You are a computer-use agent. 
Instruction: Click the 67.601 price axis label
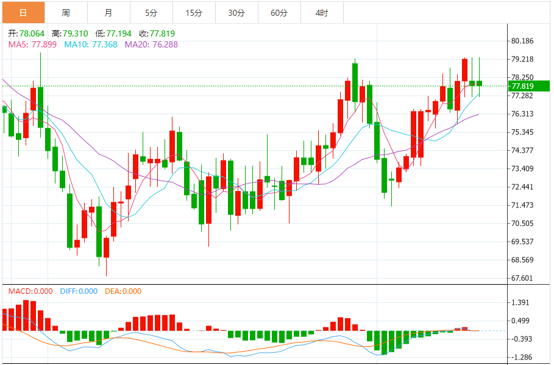522,278
